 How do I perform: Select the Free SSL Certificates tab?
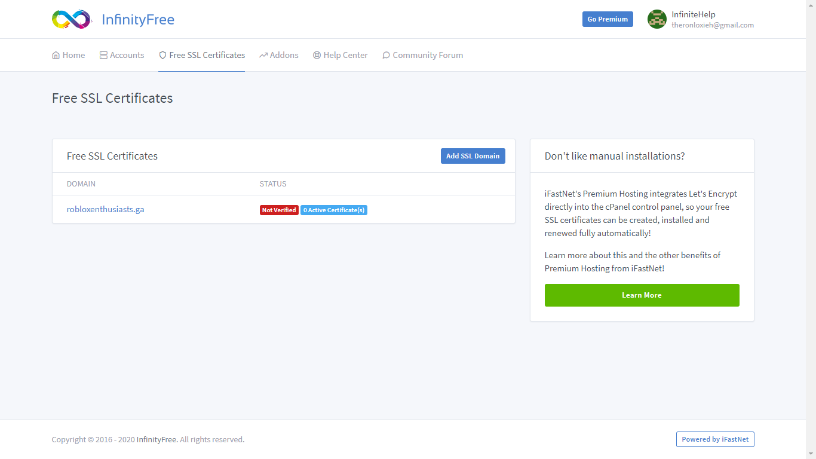tap(202, 55)
